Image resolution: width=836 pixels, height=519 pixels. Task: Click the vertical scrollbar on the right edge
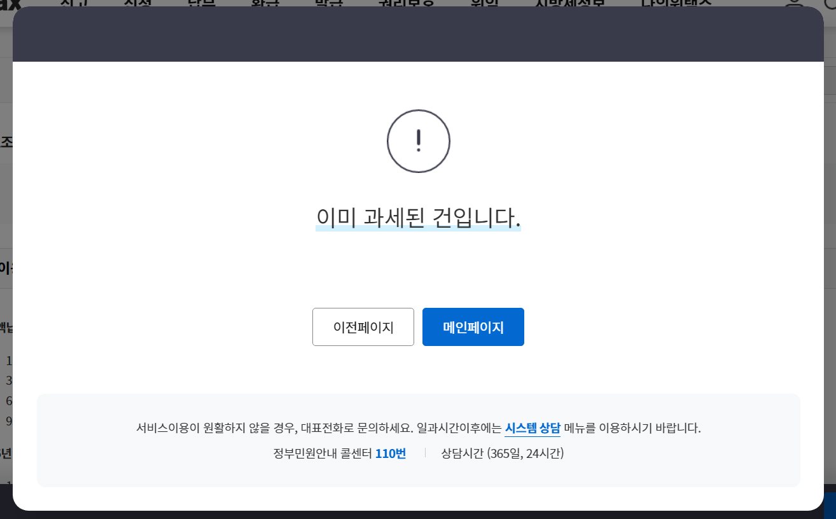[831, 254]
